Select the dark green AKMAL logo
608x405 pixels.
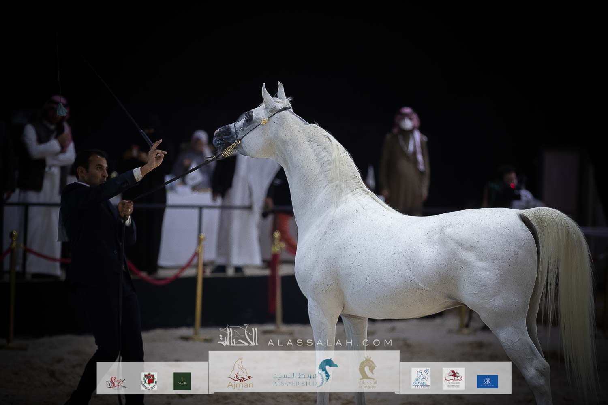(182, 381)
